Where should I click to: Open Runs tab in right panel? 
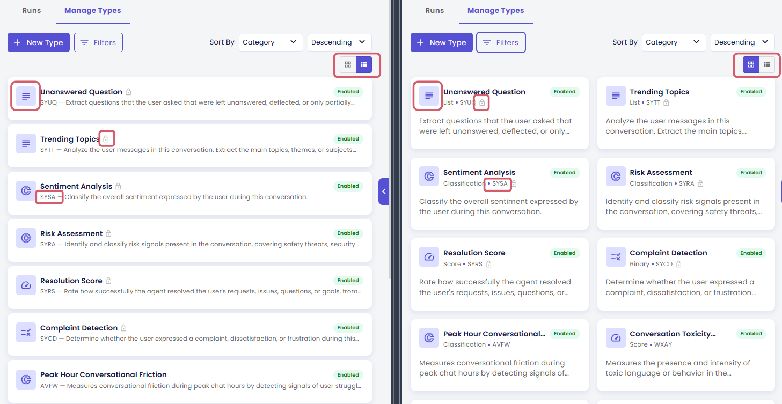(x=435, y=11)
